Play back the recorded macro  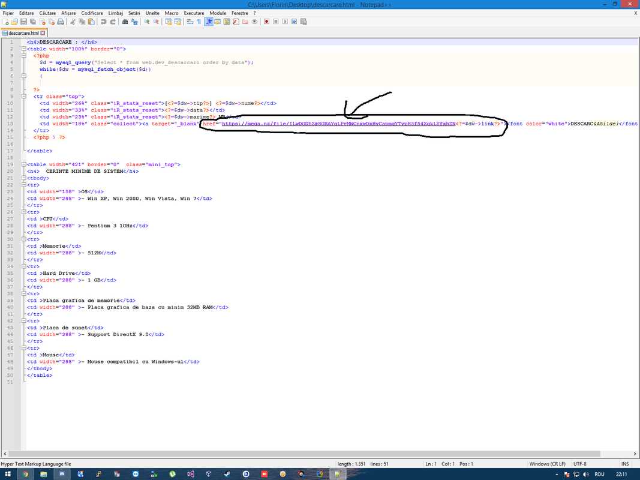(x=285, y=22)
